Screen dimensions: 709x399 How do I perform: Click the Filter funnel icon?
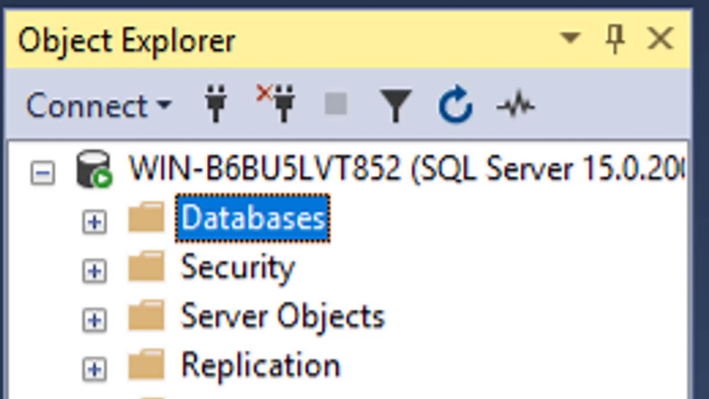(395, 105)
